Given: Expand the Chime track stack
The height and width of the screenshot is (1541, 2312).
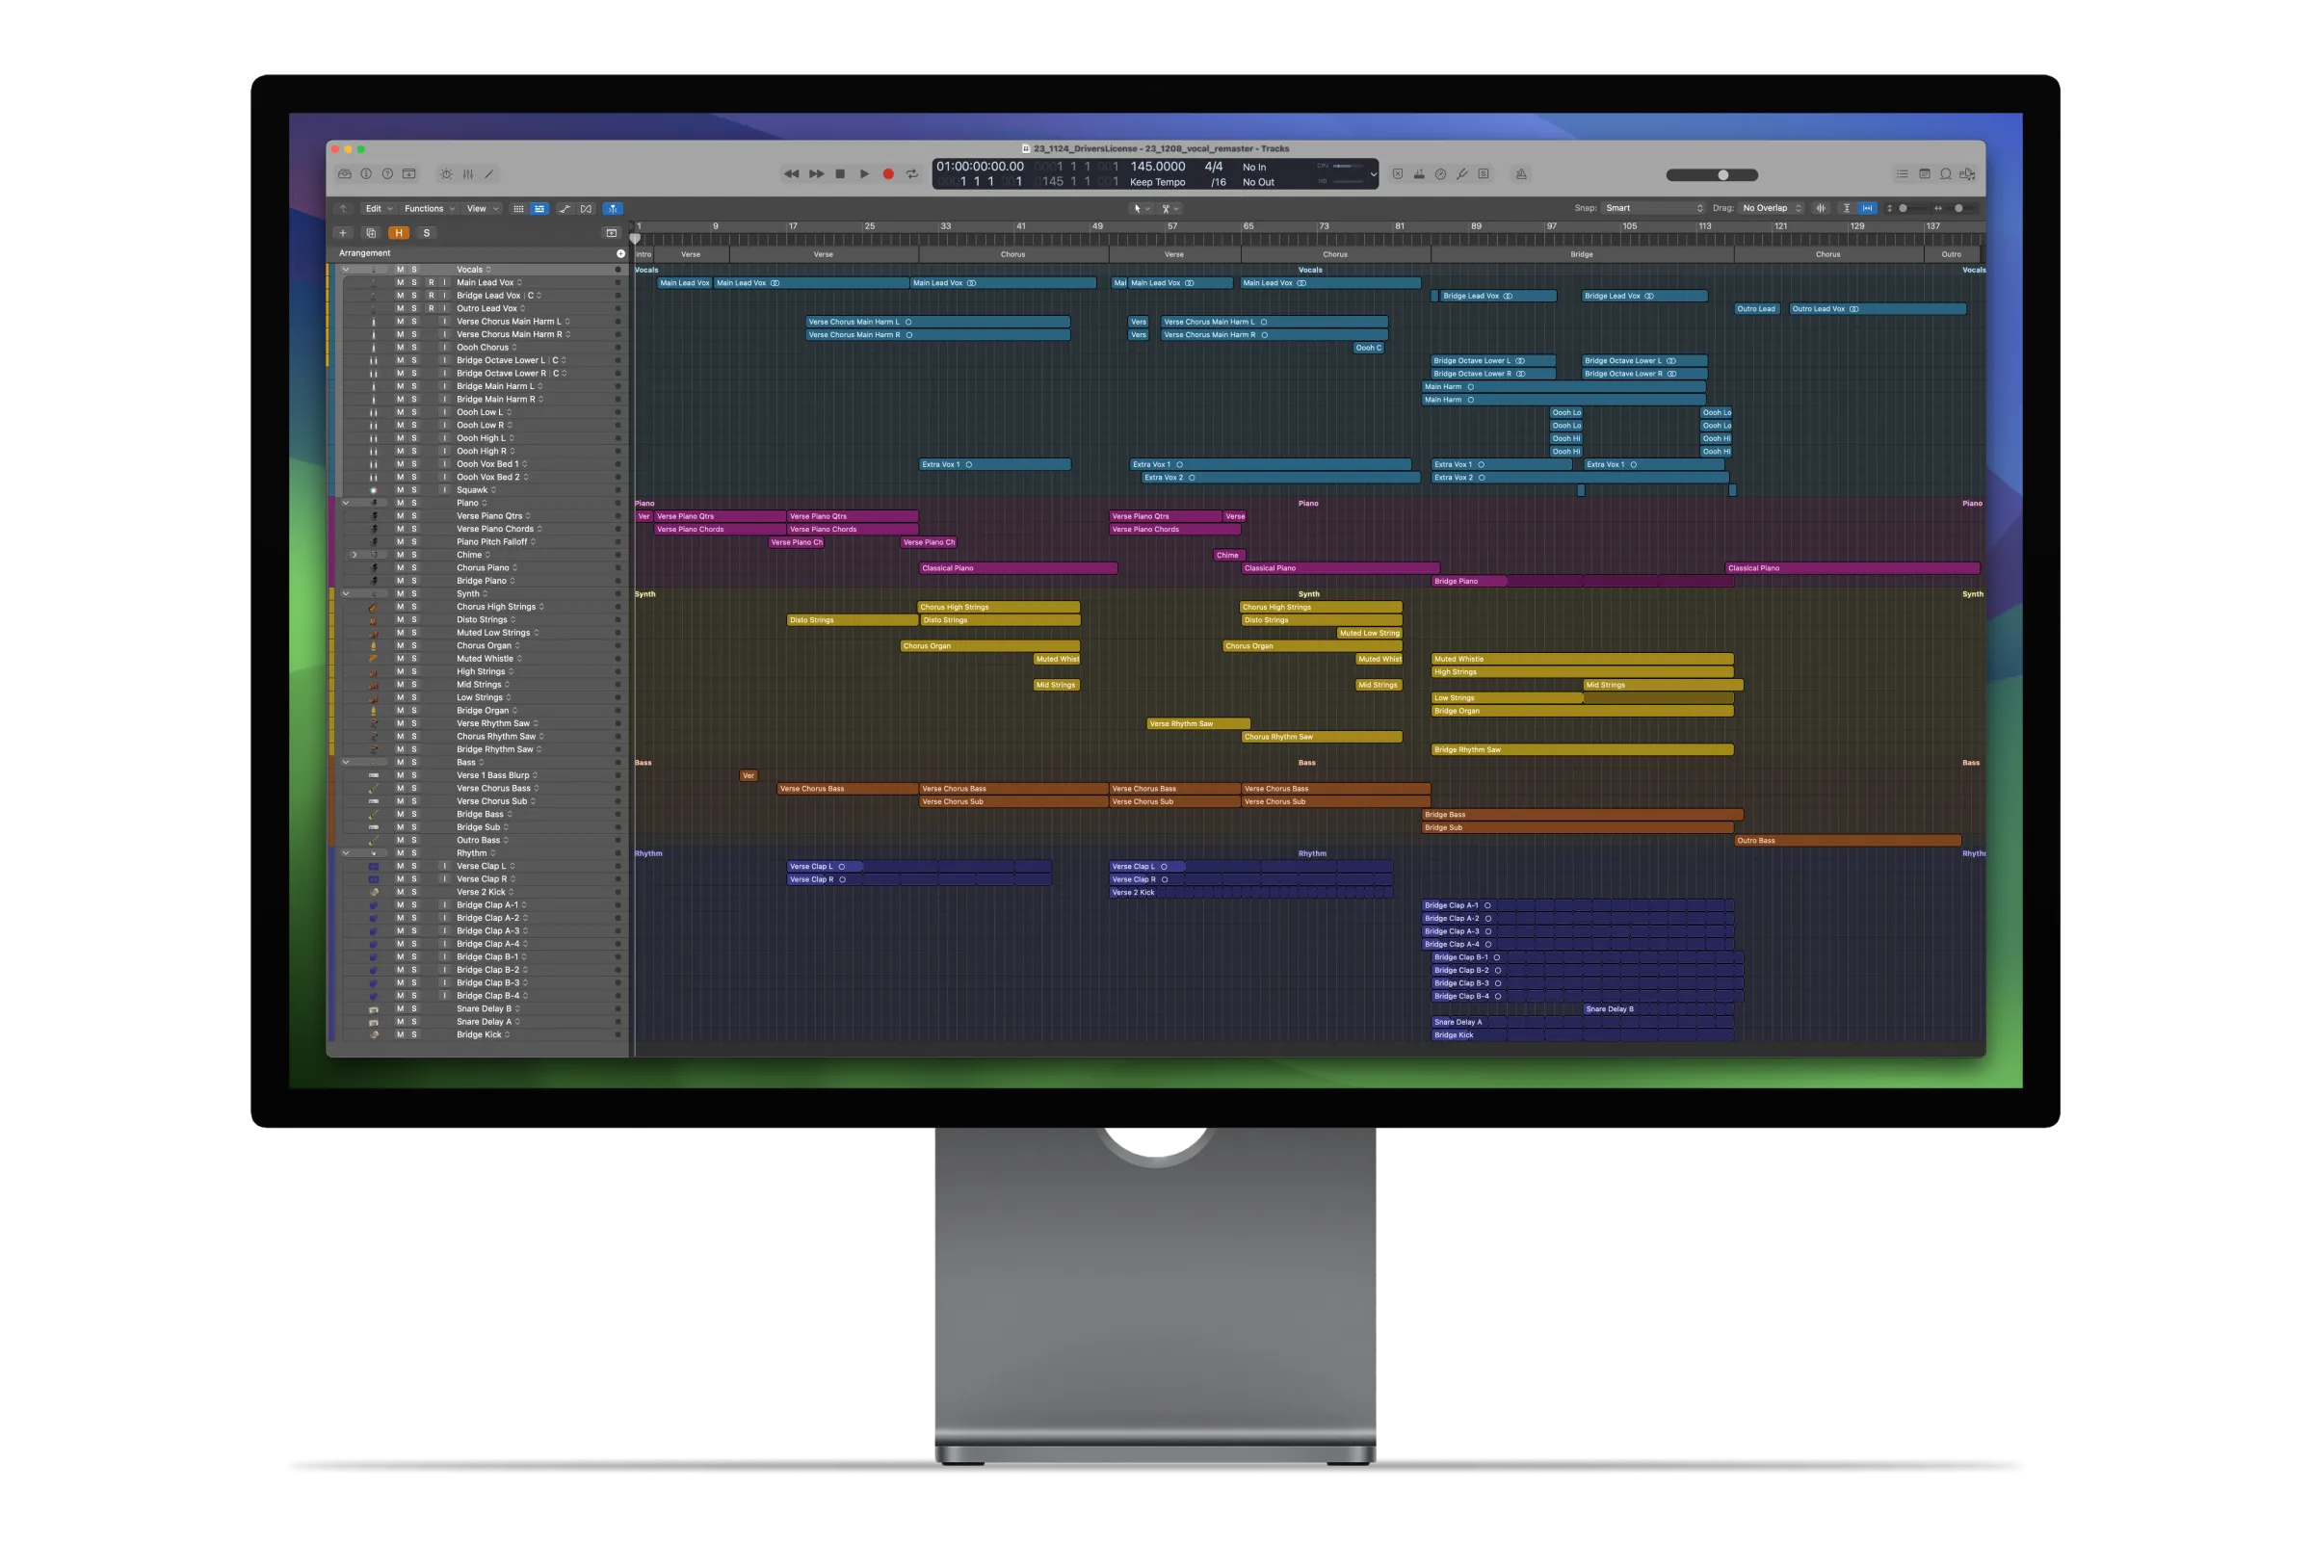Looking at the screenshot, I should (x=354, y=556).
